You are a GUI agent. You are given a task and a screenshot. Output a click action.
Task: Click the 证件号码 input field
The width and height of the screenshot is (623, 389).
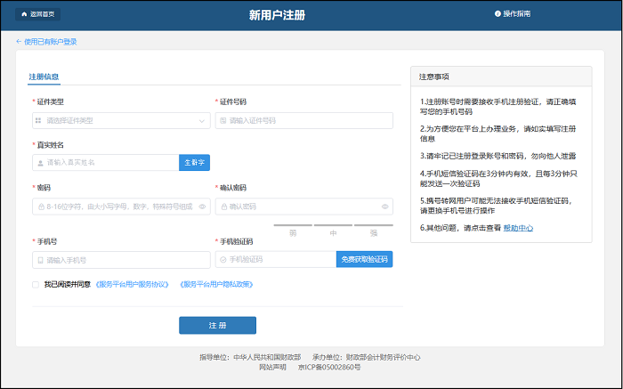303,120
